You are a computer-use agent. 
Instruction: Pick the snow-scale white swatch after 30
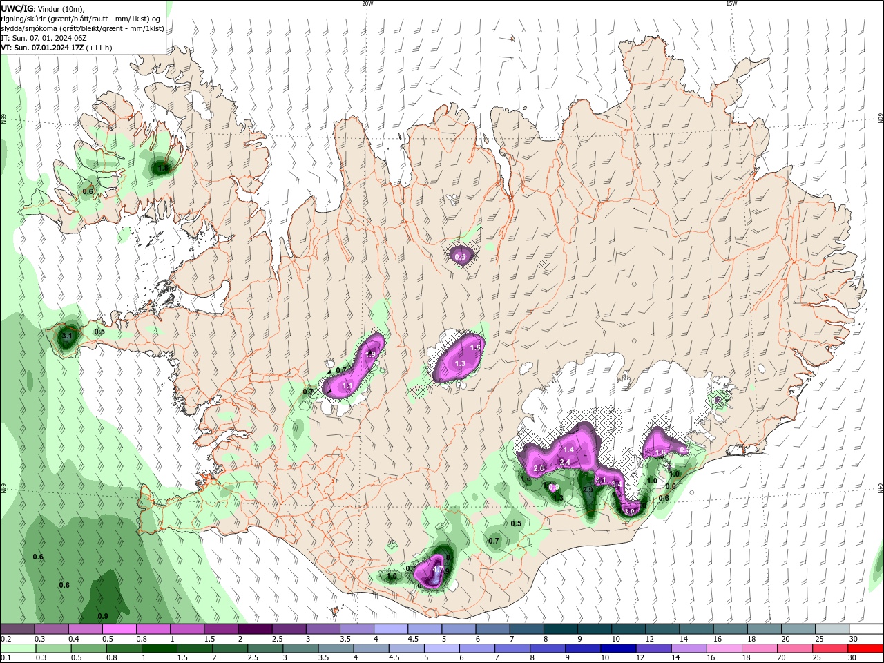pyautogui.click(x=867, y=629)
